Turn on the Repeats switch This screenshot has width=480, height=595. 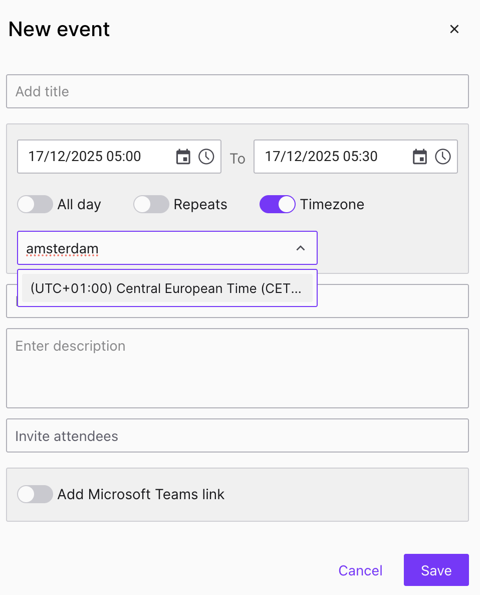point(151,204)
